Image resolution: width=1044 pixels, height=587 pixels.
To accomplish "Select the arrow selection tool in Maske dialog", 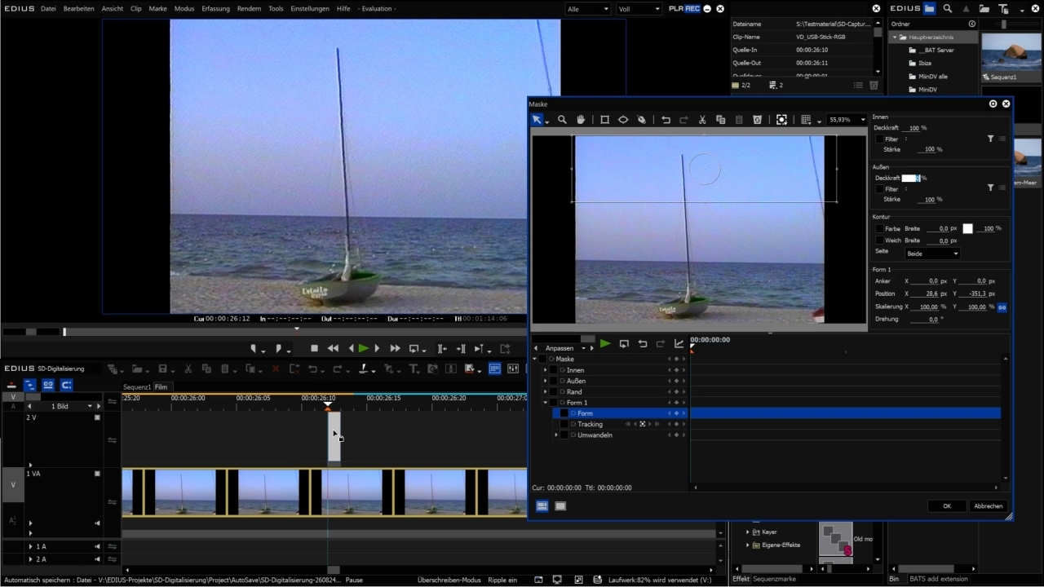I will point(537,120).
